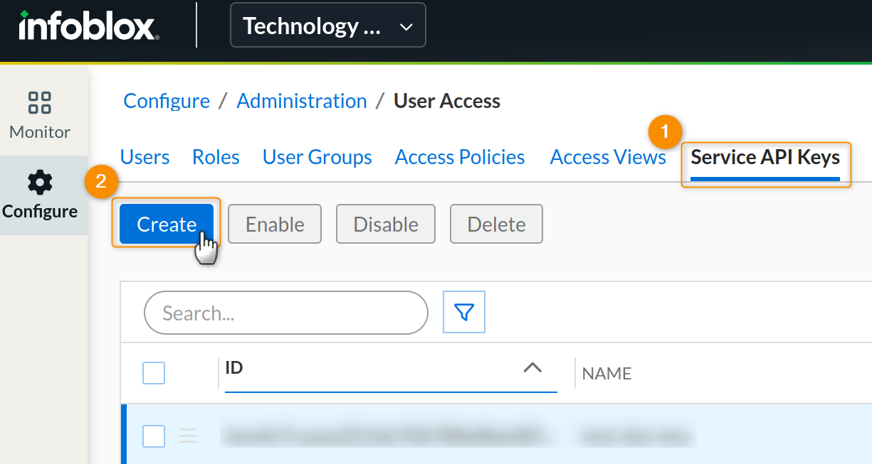Screen dimensions: 872x464
Task: Select the Configure gear icon
Action: pyautogui.click(x=40, y=183)
